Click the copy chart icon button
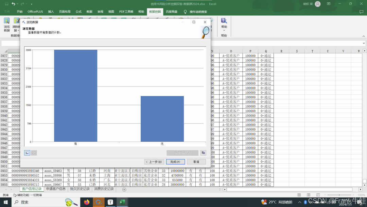The height and width of the screenshot is (207, 367). click(203, 153)
